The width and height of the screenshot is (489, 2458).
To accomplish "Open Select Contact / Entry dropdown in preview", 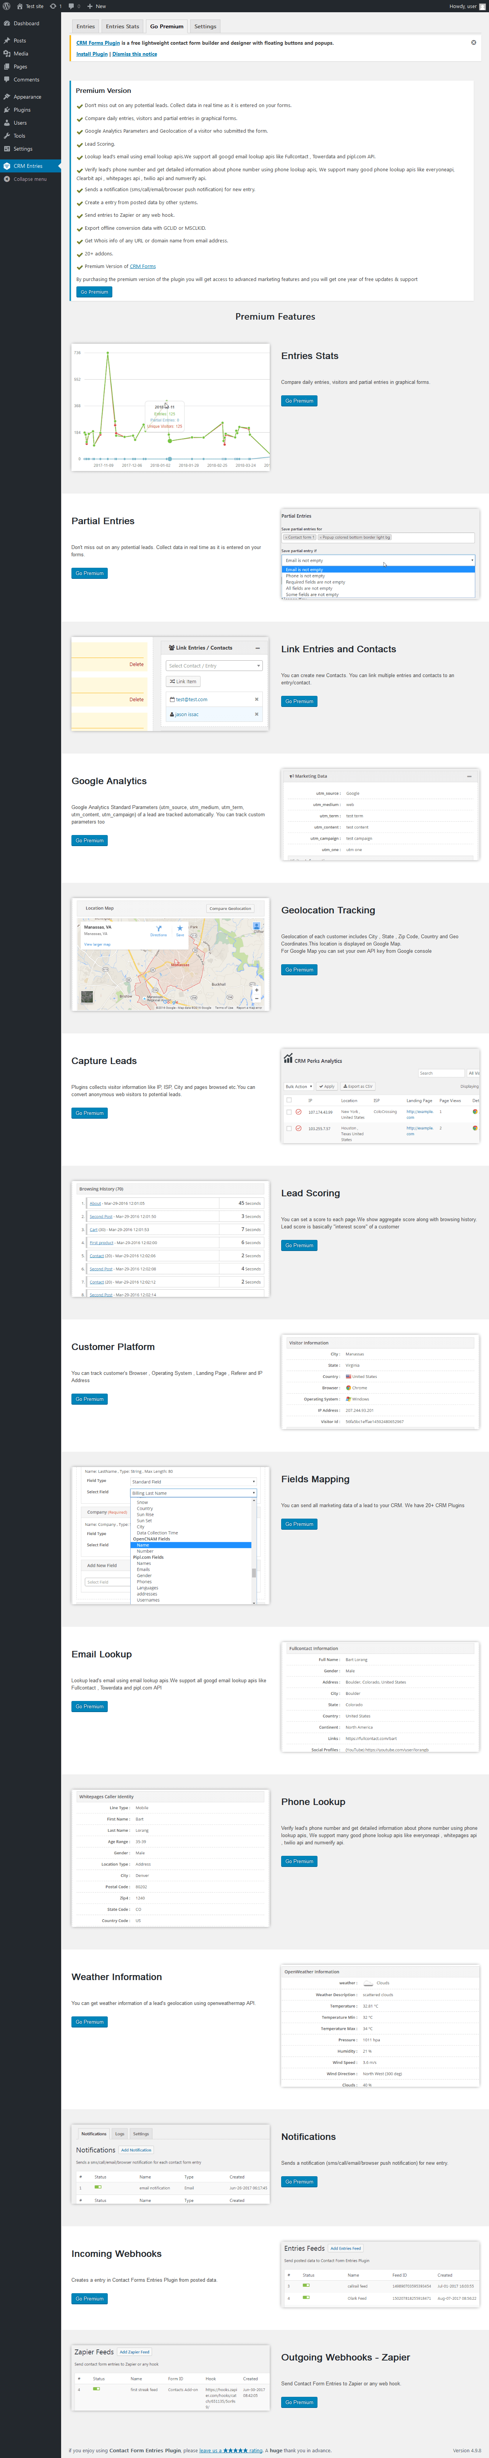I will [x=214, y=665].
